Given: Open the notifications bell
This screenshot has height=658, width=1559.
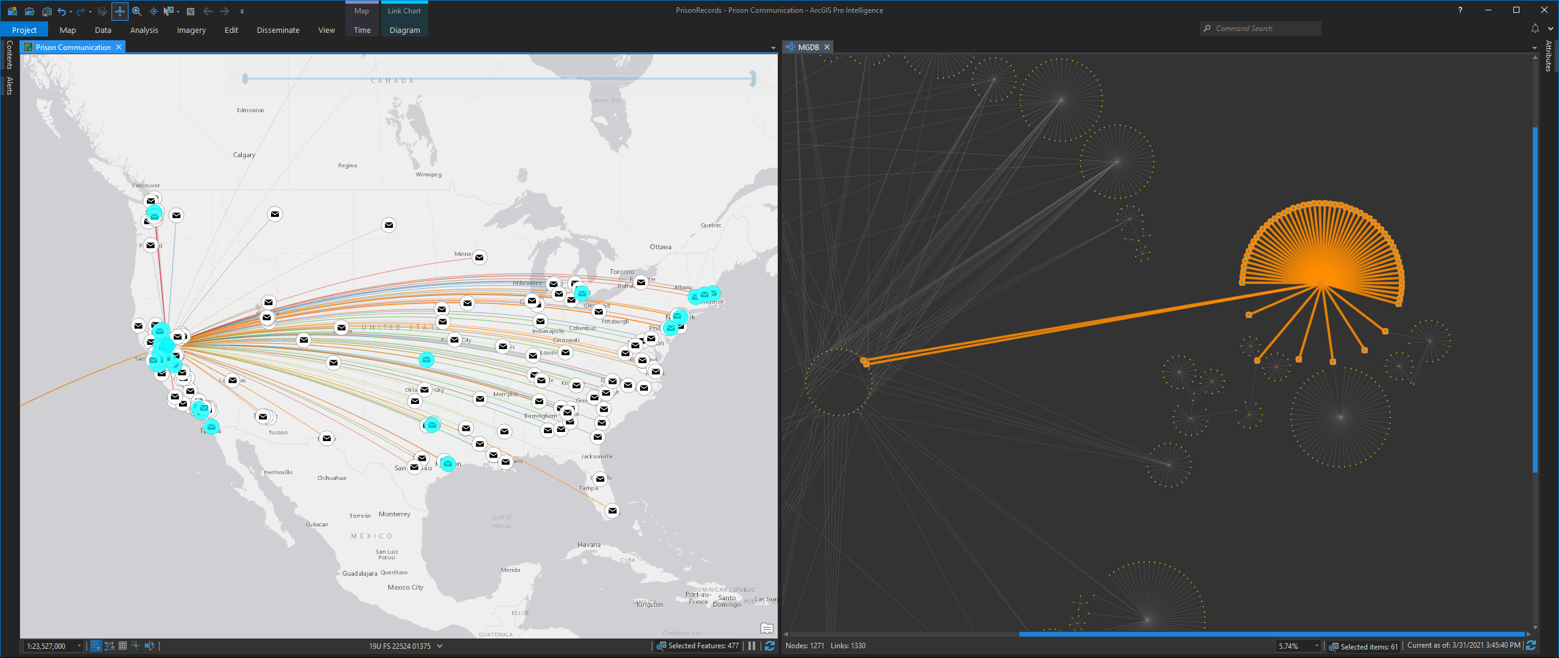Looking at the screenshot, I should coord(1535,29).
